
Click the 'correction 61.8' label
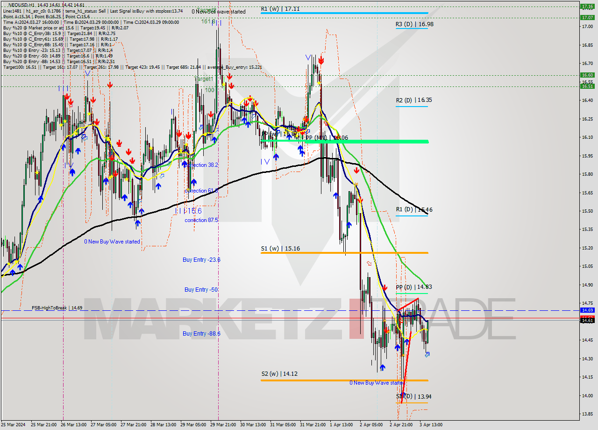pyautogui.click(x=201, y=191)
